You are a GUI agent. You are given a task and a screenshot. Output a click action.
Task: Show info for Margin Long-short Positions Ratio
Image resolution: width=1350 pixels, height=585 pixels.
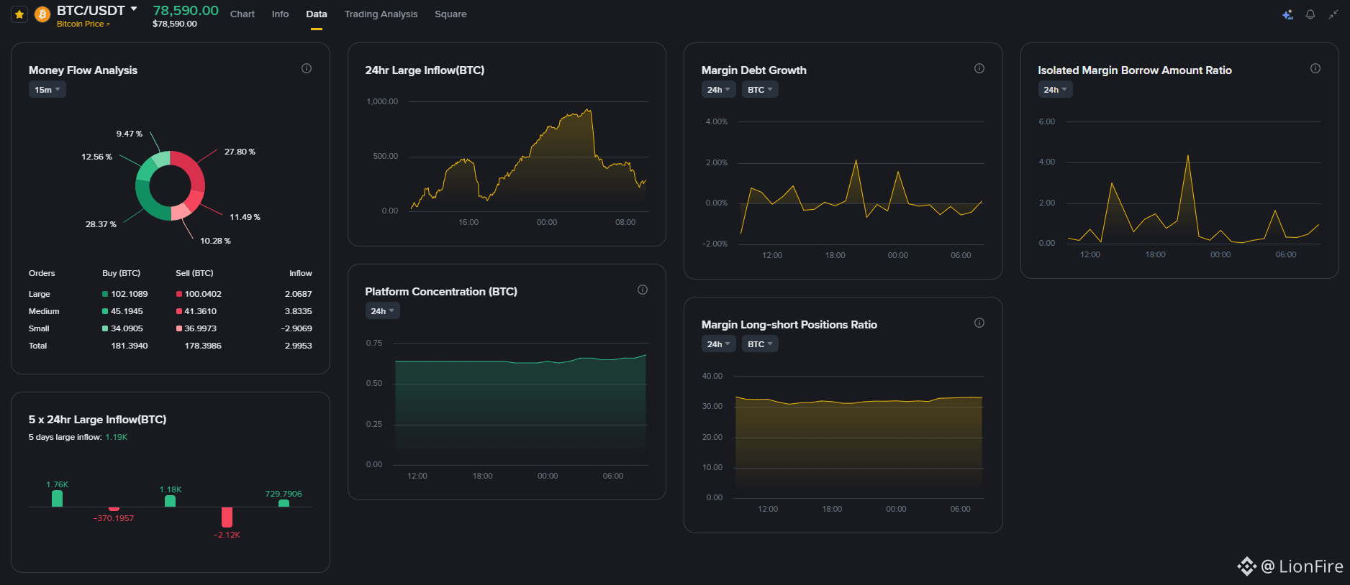(x=979, y=323)
